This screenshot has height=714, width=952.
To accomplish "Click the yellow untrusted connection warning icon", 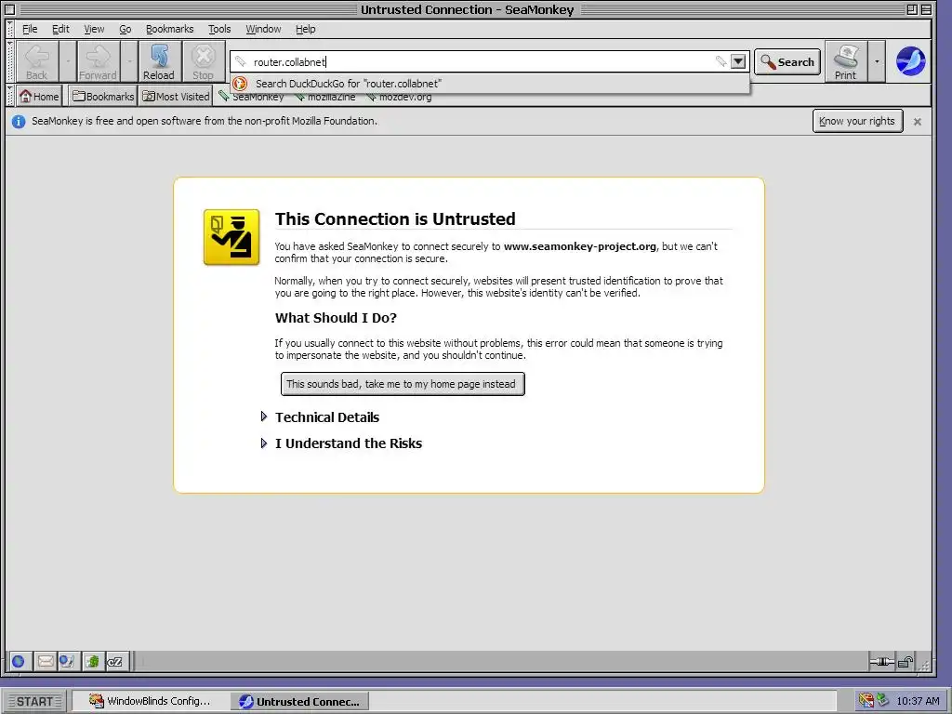I will point(231,237).
